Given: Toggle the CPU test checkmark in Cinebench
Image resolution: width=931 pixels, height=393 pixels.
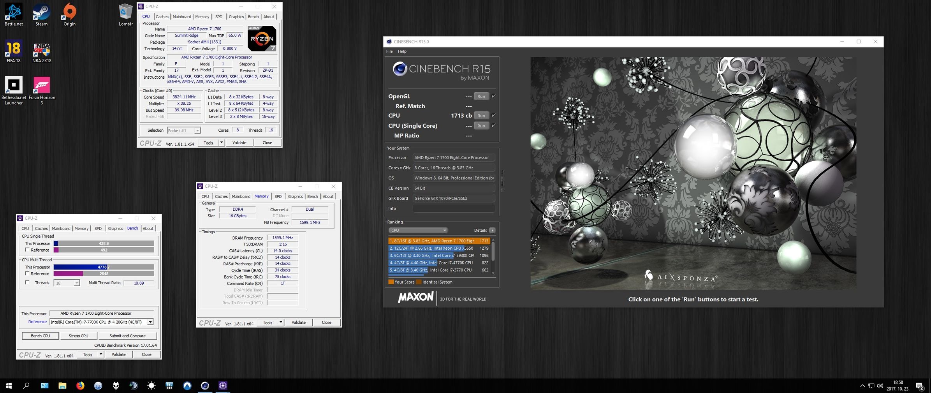Looking at the screenshot, I should click(x=493, y=115).
